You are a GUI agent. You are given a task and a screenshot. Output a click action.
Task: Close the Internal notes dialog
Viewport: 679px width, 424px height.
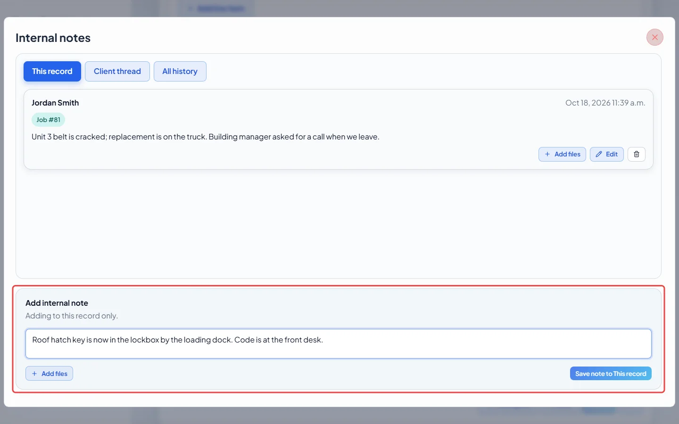pyautogui.click(x=654, y=37)
